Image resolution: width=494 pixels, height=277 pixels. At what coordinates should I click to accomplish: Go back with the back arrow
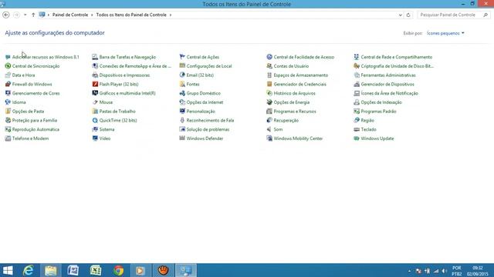point(6,15)
